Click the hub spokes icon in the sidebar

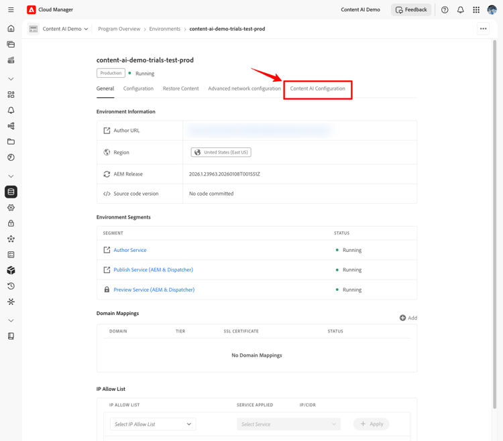(11, 302)
